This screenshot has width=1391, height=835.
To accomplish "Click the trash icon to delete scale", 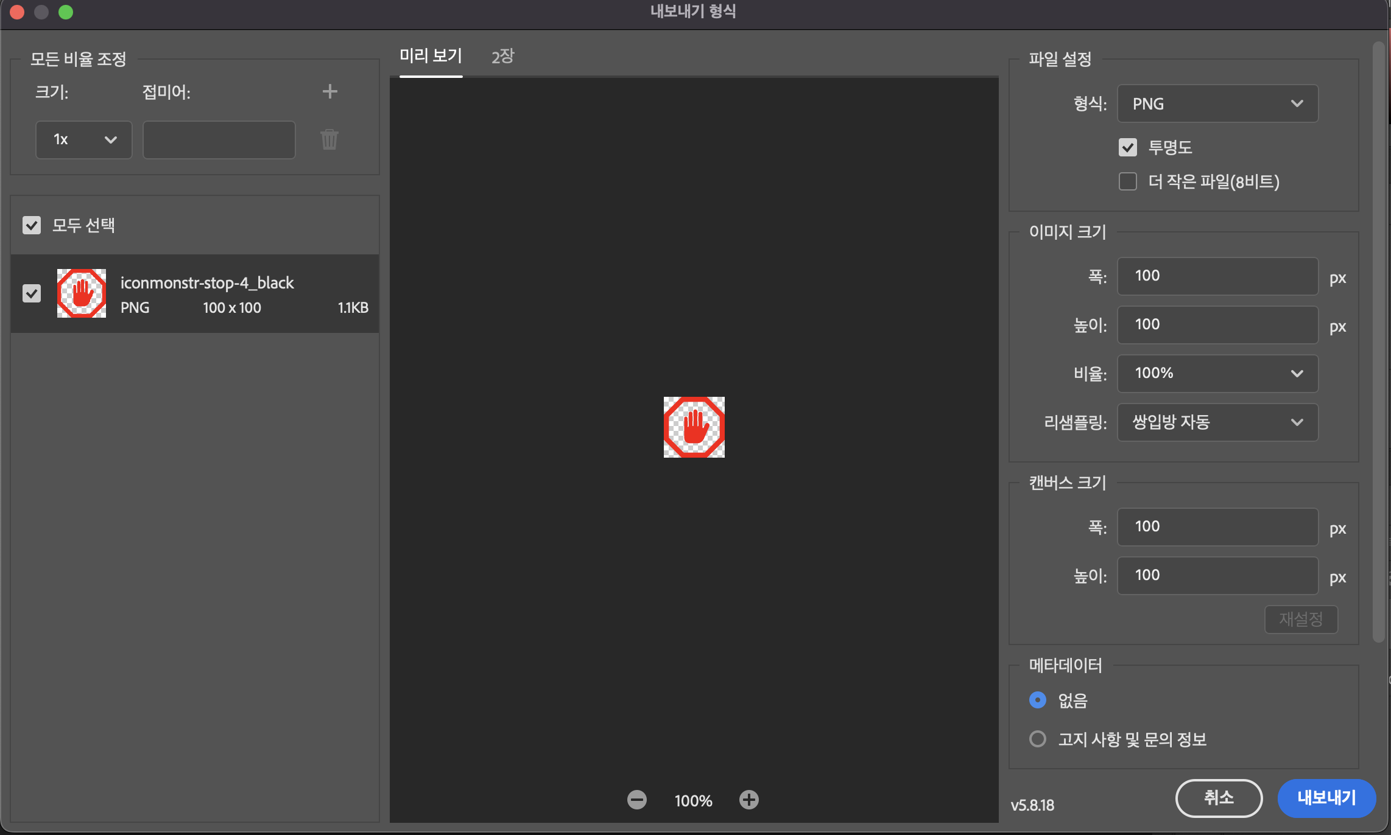I will (x=329, y=139).
